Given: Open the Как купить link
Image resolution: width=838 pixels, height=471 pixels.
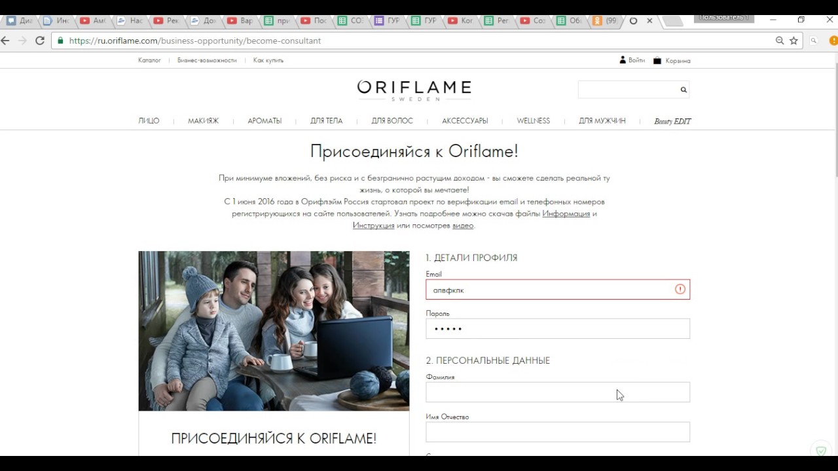Looking at the screenshot, I should point(268,60).
